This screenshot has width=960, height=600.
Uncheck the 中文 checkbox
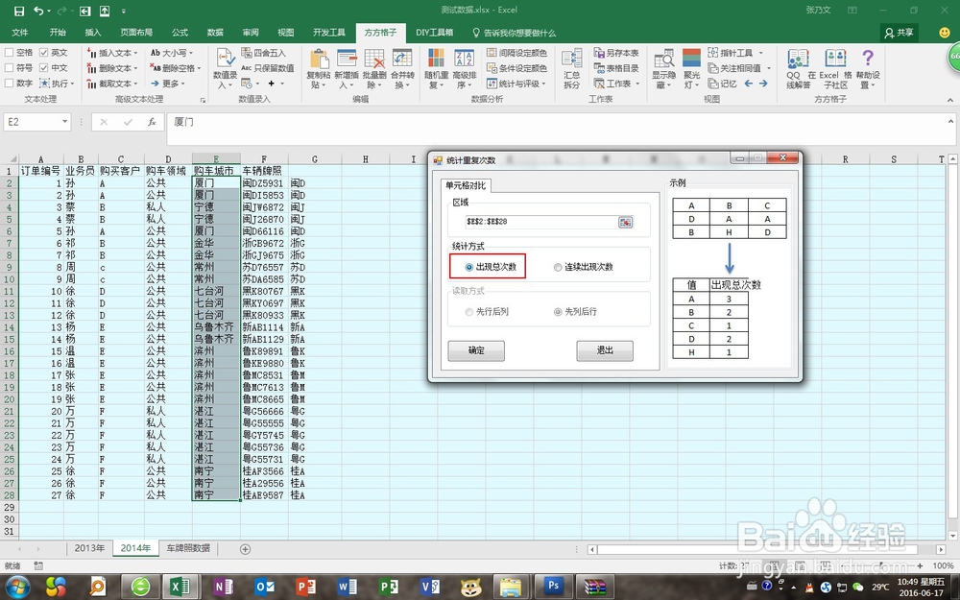(44, 68)
